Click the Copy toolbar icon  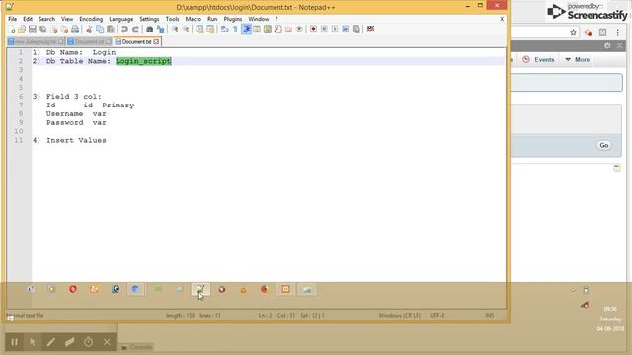tap(100, 29)
